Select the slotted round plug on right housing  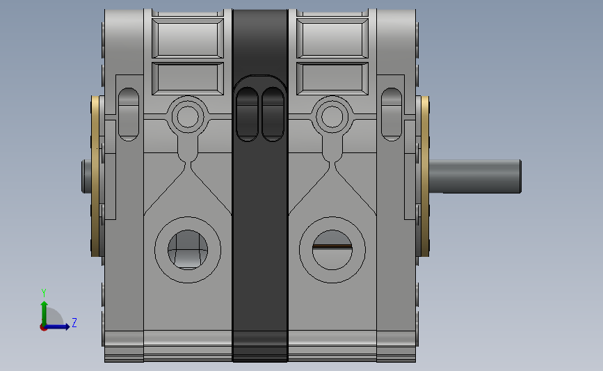(332, 250)
